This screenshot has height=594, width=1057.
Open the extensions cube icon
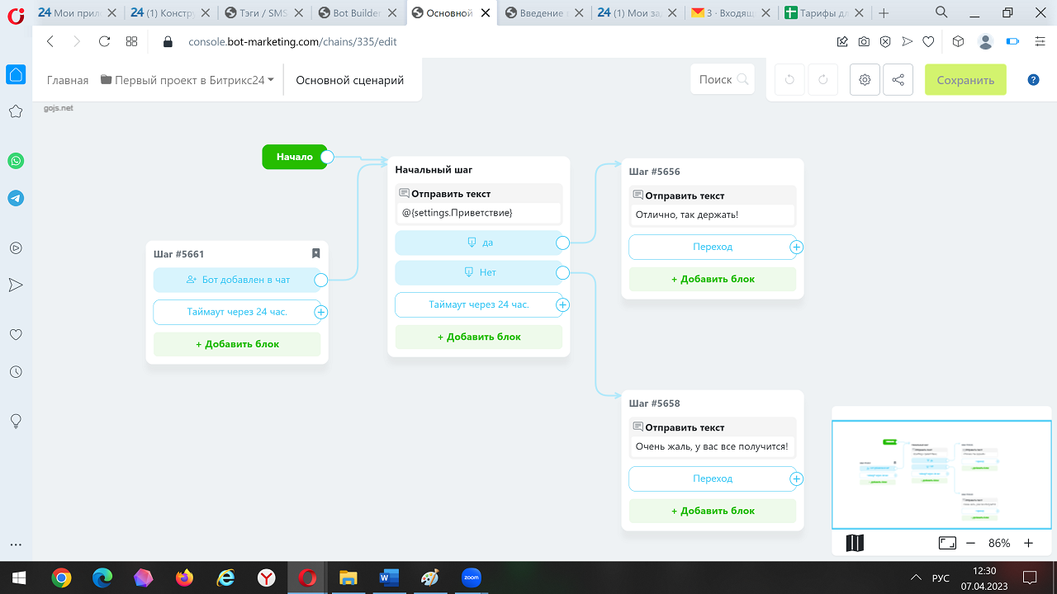click(x=958, y=41)
